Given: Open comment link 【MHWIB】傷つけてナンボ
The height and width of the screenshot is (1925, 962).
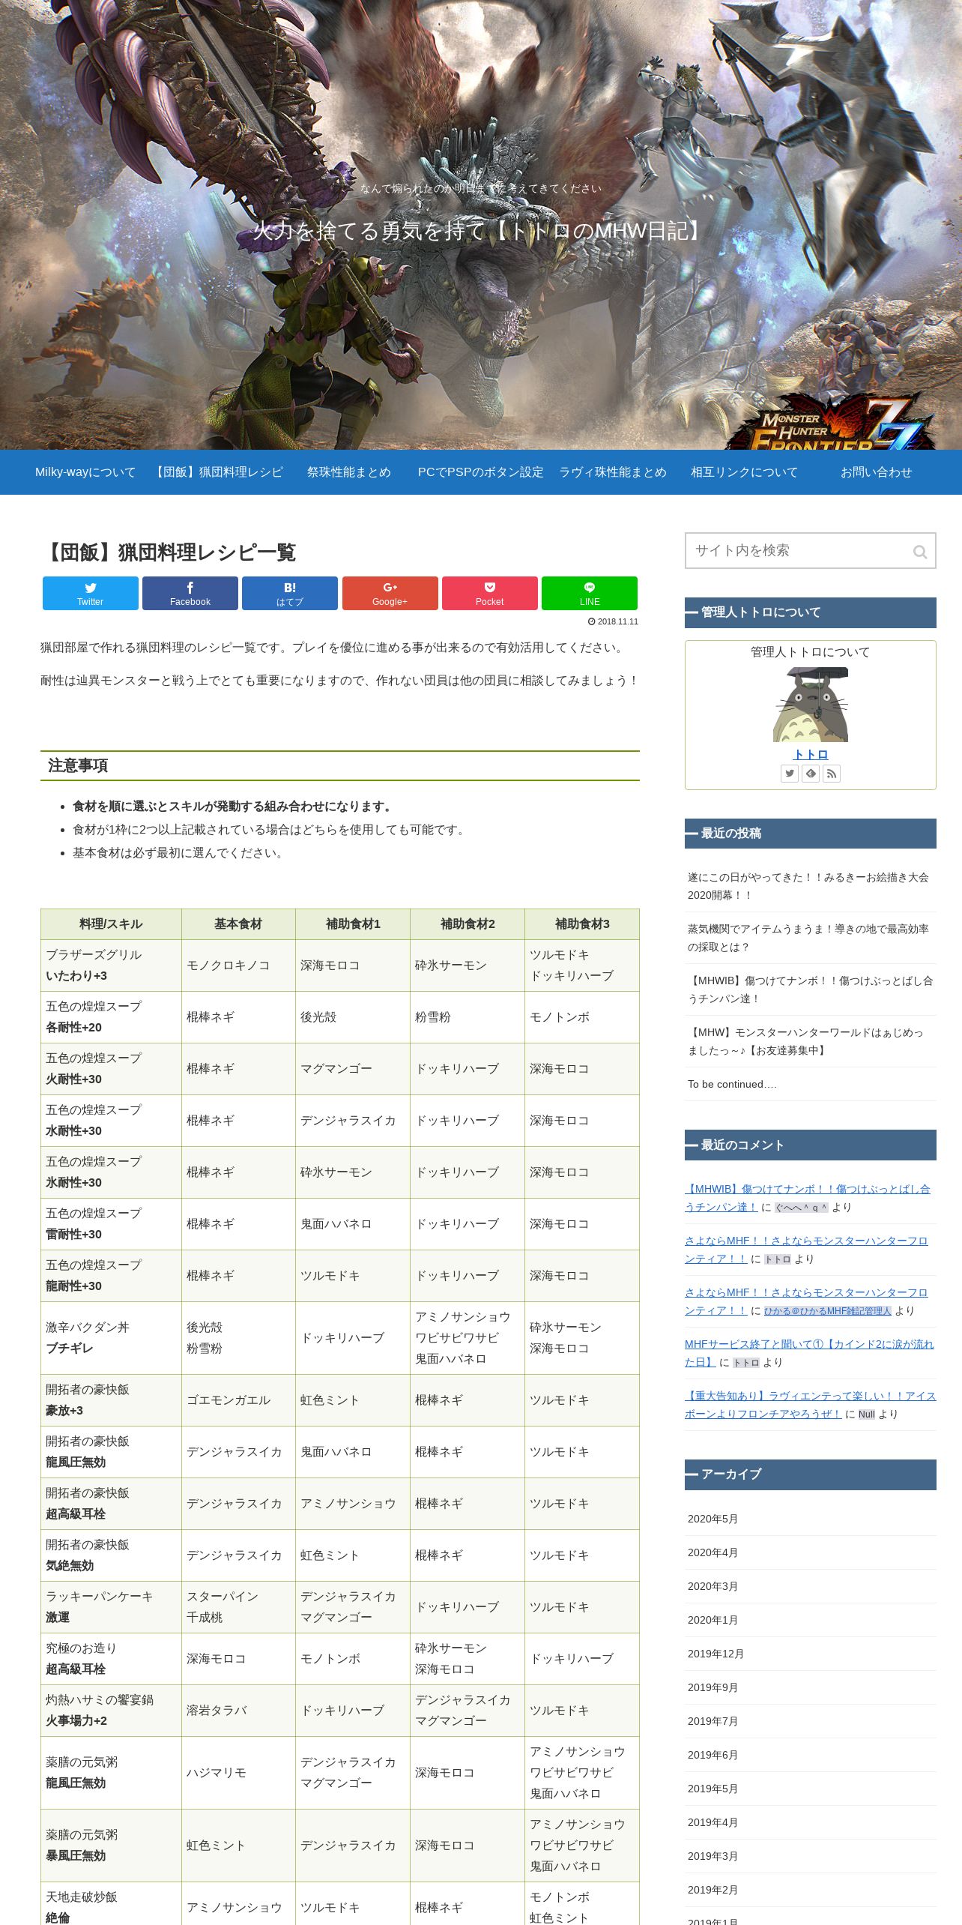Looking at the screenshot, I should pos(807,1197).
